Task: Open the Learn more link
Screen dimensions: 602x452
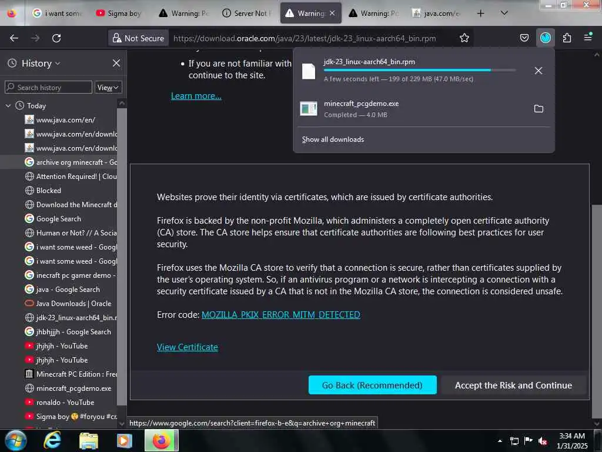Action: tap(196, 96)
